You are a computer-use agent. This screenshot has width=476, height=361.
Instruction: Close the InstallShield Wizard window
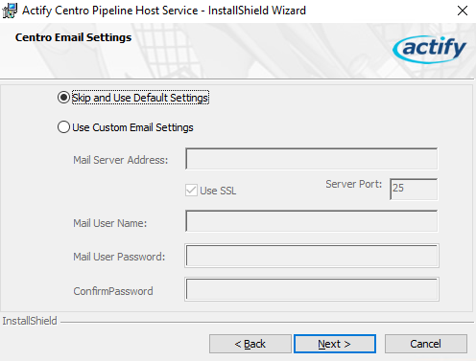tap(463, 11)
